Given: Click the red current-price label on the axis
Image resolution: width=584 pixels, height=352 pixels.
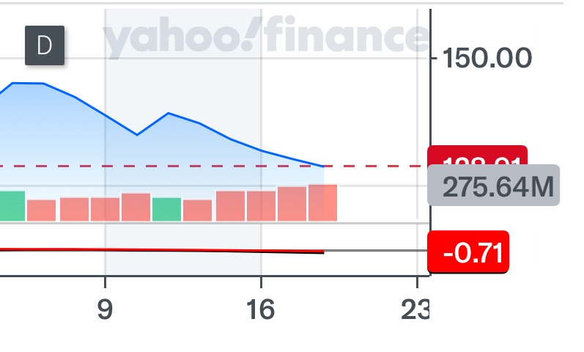Looking at the screenshot, I should 476,156.
